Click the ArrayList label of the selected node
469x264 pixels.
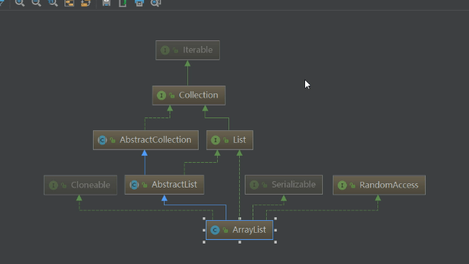pyautogui.click(x=249, y=230)
